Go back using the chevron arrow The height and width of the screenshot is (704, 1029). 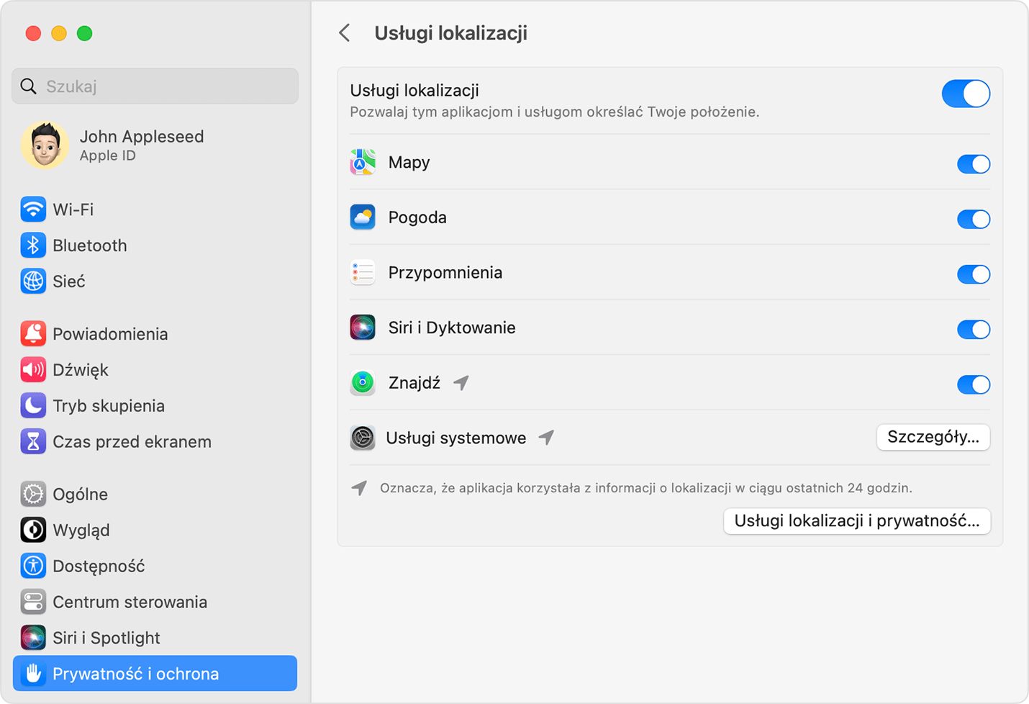click(x=345, y=33)
